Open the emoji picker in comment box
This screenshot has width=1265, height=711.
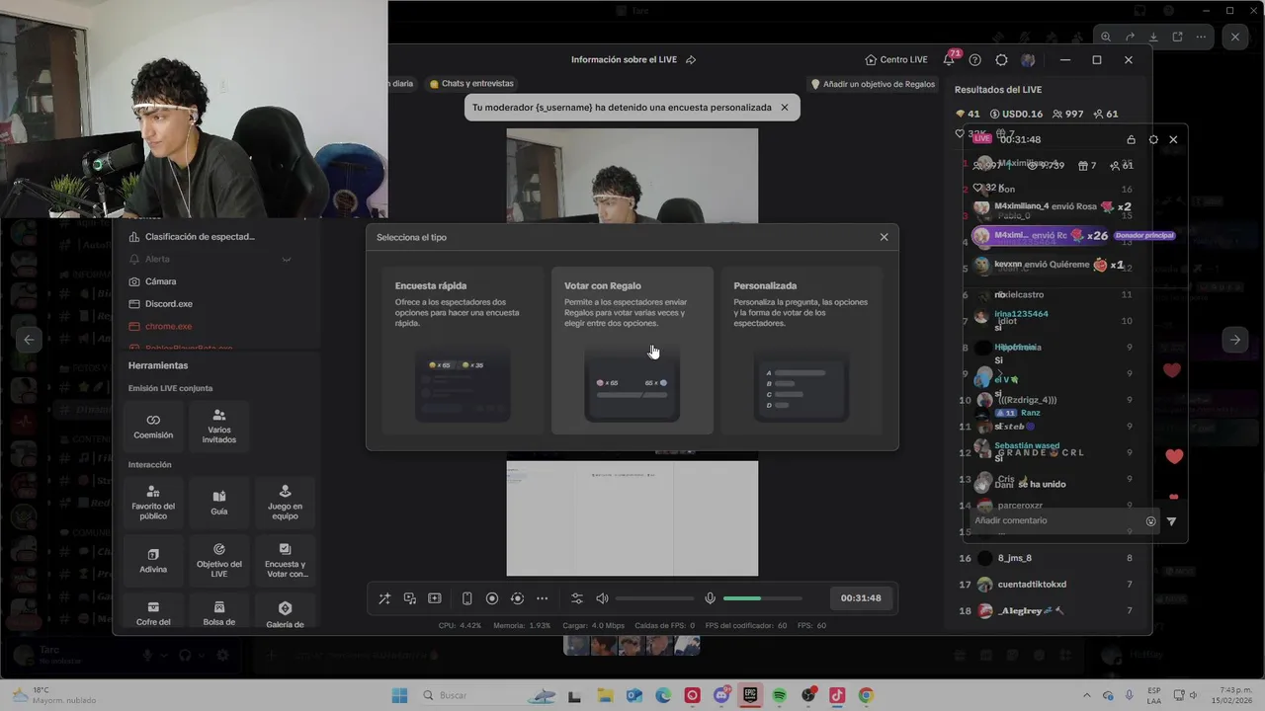pyautogui.click(x=1150, y=521)
